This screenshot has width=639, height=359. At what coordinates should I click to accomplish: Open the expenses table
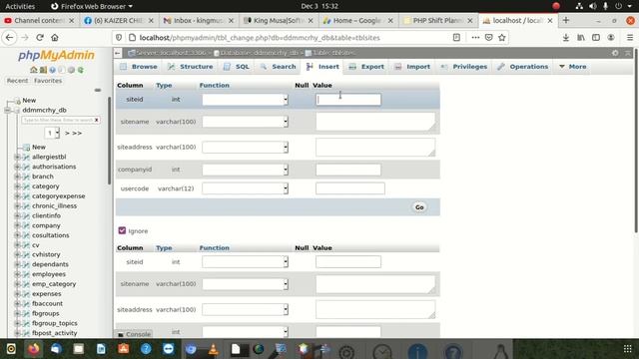point(47,294)
